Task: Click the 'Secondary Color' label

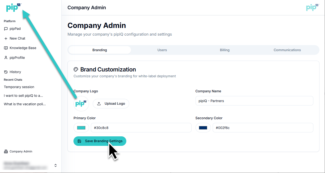Action: (x=209, y=118)
